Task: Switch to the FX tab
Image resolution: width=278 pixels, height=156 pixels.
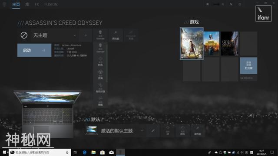Action: tap(36, 4)
